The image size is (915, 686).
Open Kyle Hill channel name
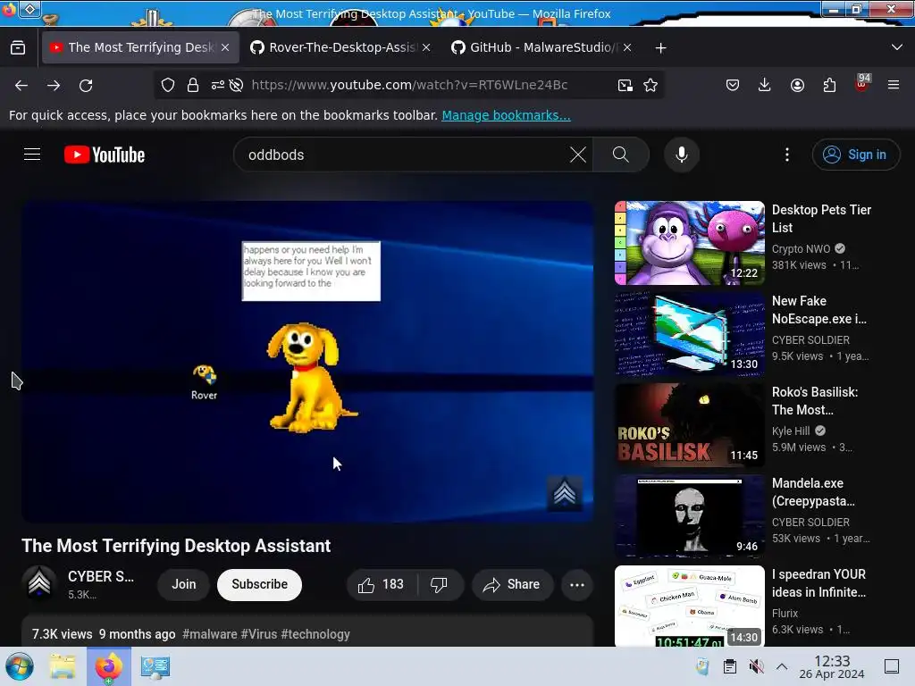pos(791,431)
